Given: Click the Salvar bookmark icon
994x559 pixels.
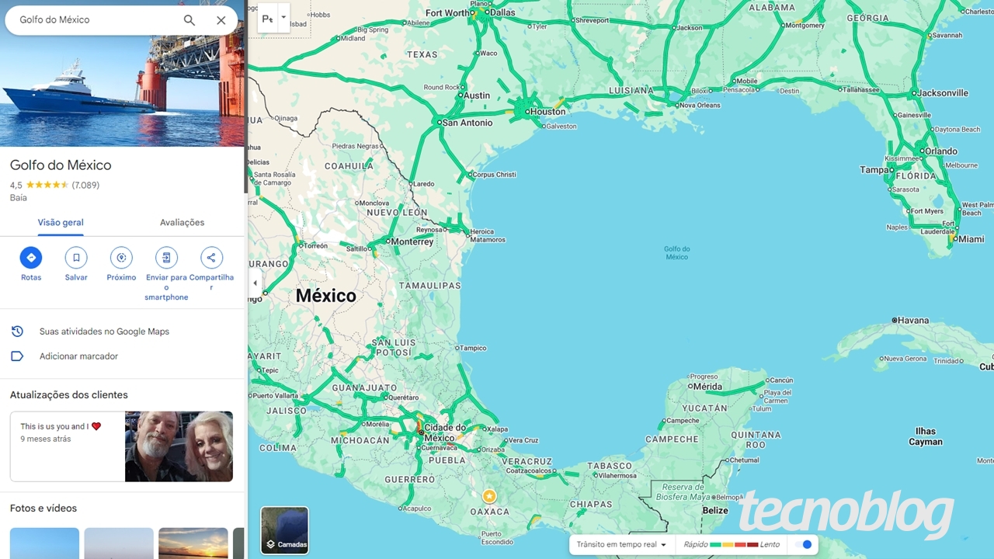Looking at the screenshot, I should (76, 258).
